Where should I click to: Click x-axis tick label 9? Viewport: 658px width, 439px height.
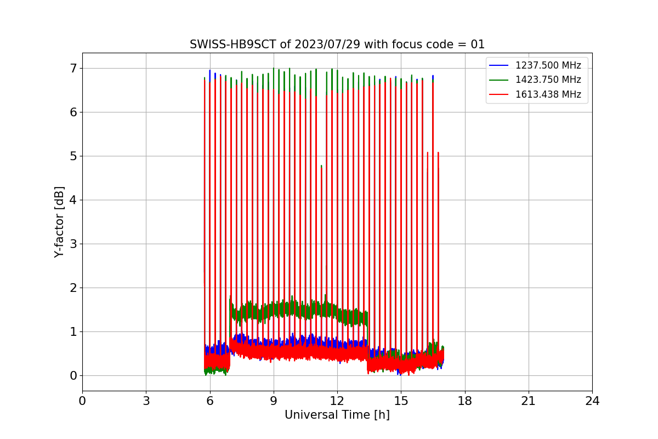[x=274, y=401]
